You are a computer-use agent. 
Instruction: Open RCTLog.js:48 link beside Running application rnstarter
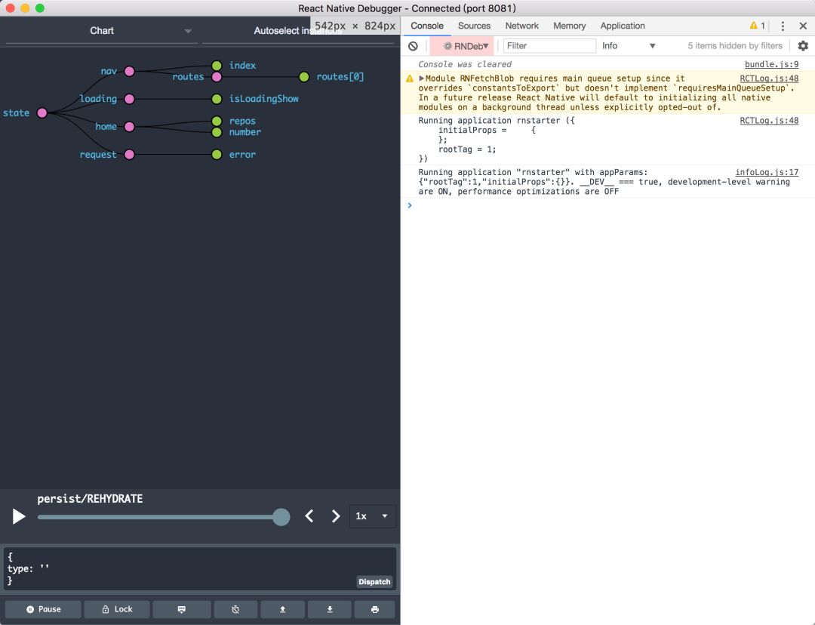pyautogui.click(x=769, y=120)
